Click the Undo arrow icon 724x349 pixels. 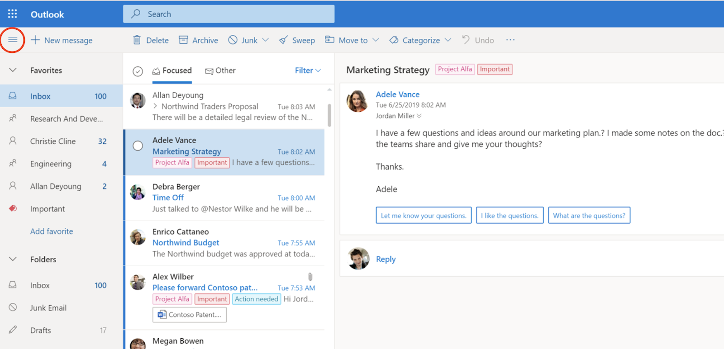pyautogui.click(x=466, y=39)
